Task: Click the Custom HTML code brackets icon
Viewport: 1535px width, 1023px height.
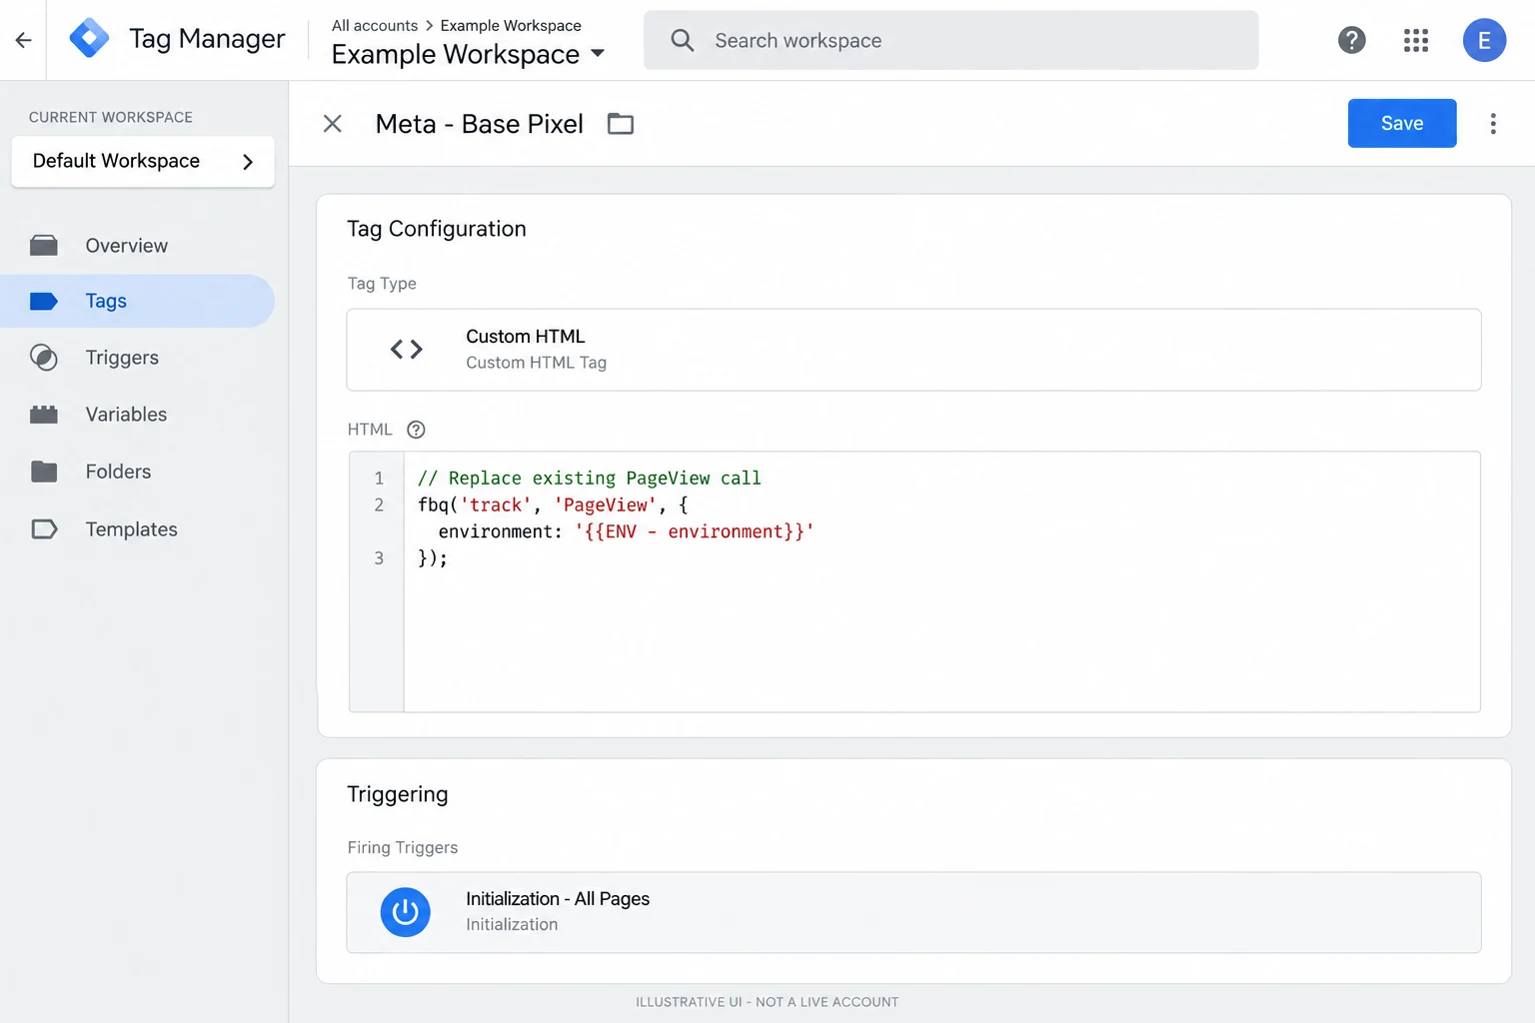Action: click(x=406, y=350)
